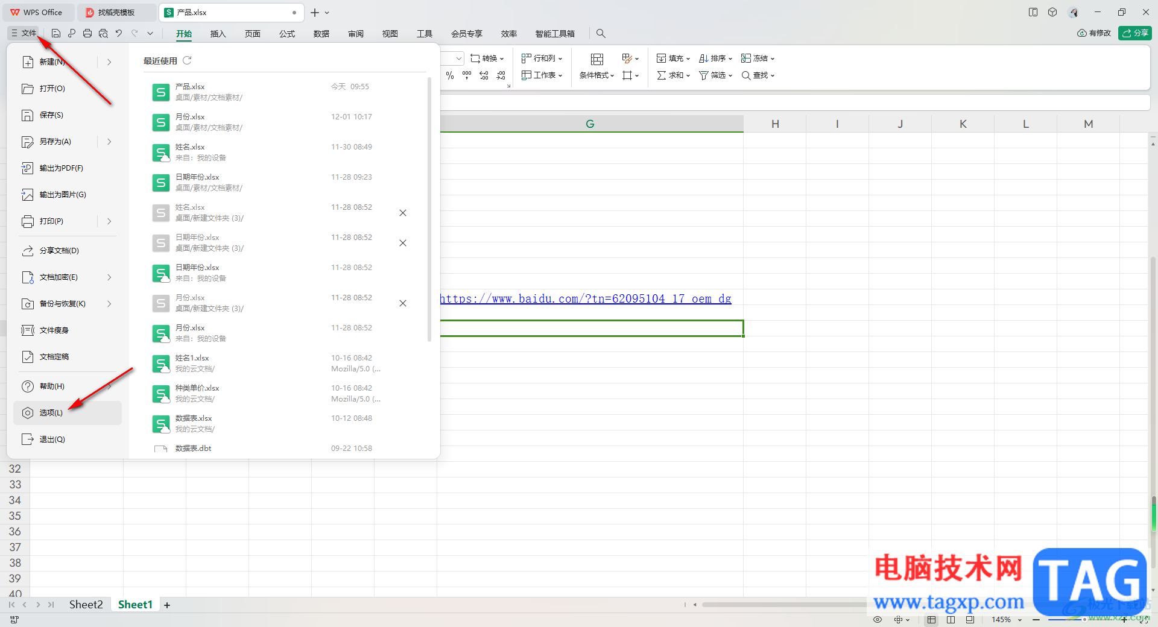The image size is (1158, 627).
Task: Open the quick access toolbar customize dropdown
Action: point(150,33)
